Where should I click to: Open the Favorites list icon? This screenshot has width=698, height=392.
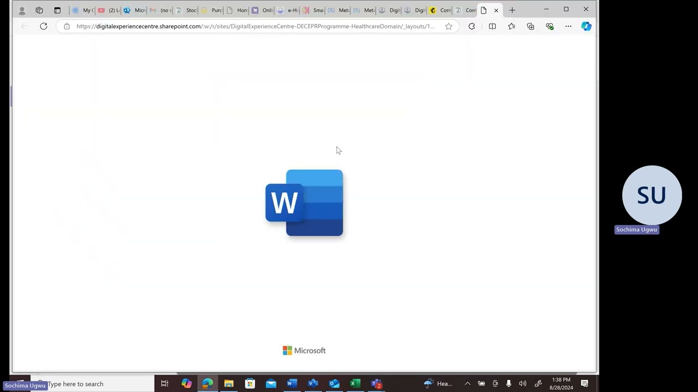coord(512,26)
